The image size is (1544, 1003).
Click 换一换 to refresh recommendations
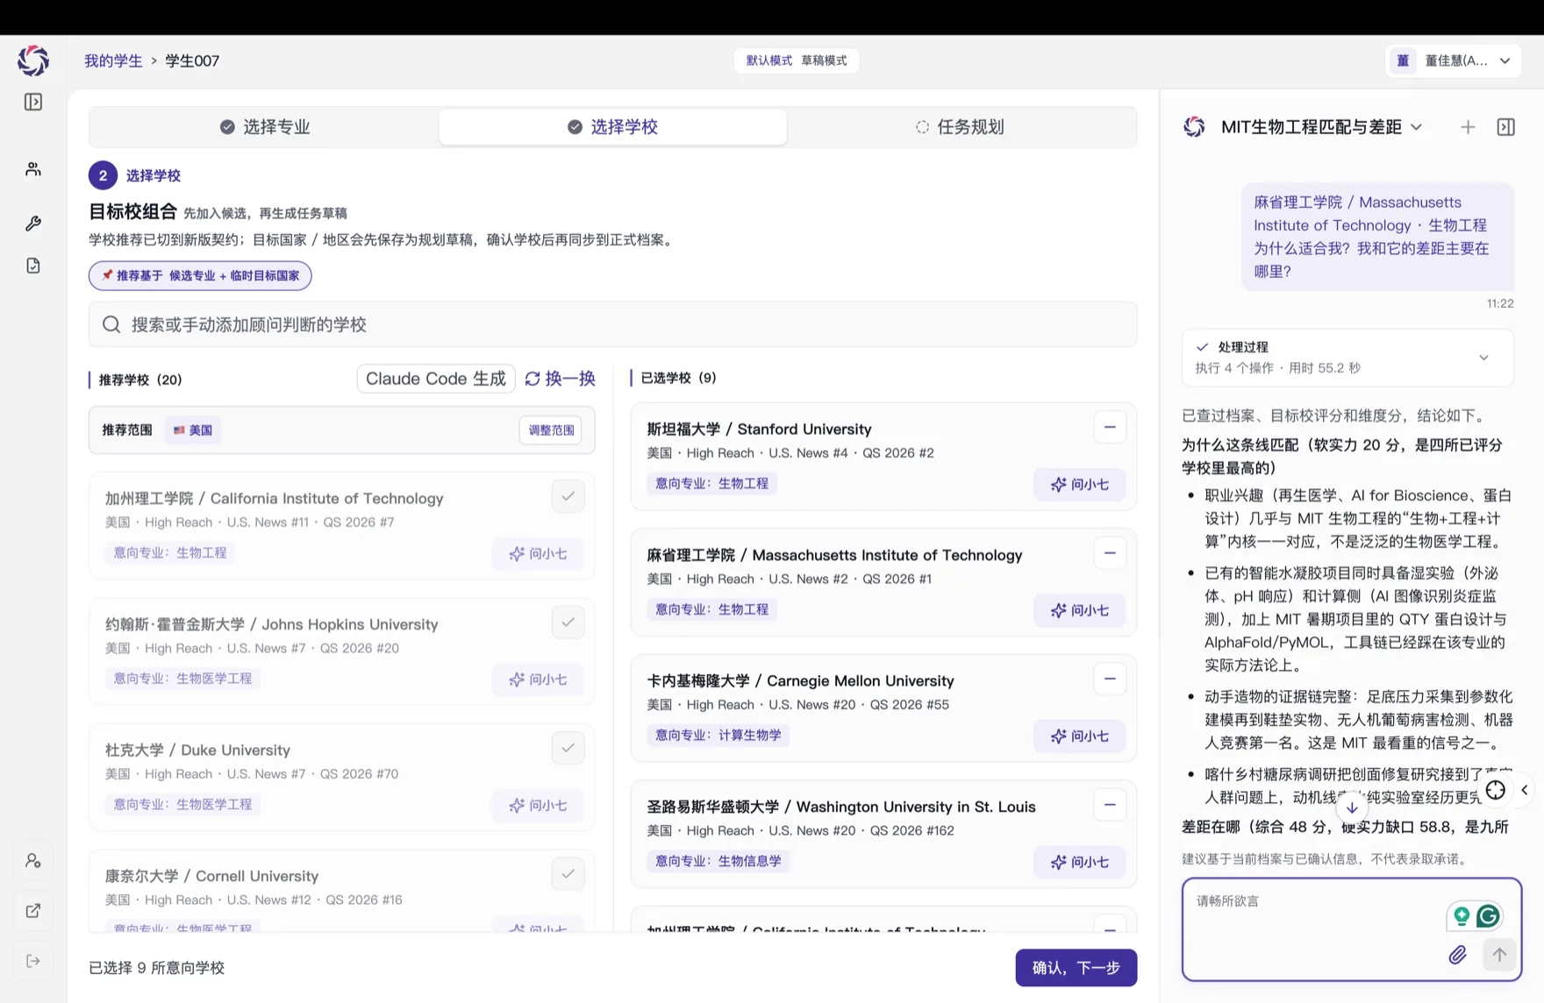[561, 379]
